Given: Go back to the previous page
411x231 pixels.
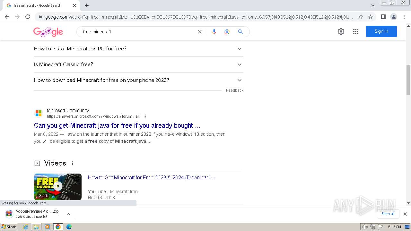Looking at the screenshot, I should [x=7, y=17].
